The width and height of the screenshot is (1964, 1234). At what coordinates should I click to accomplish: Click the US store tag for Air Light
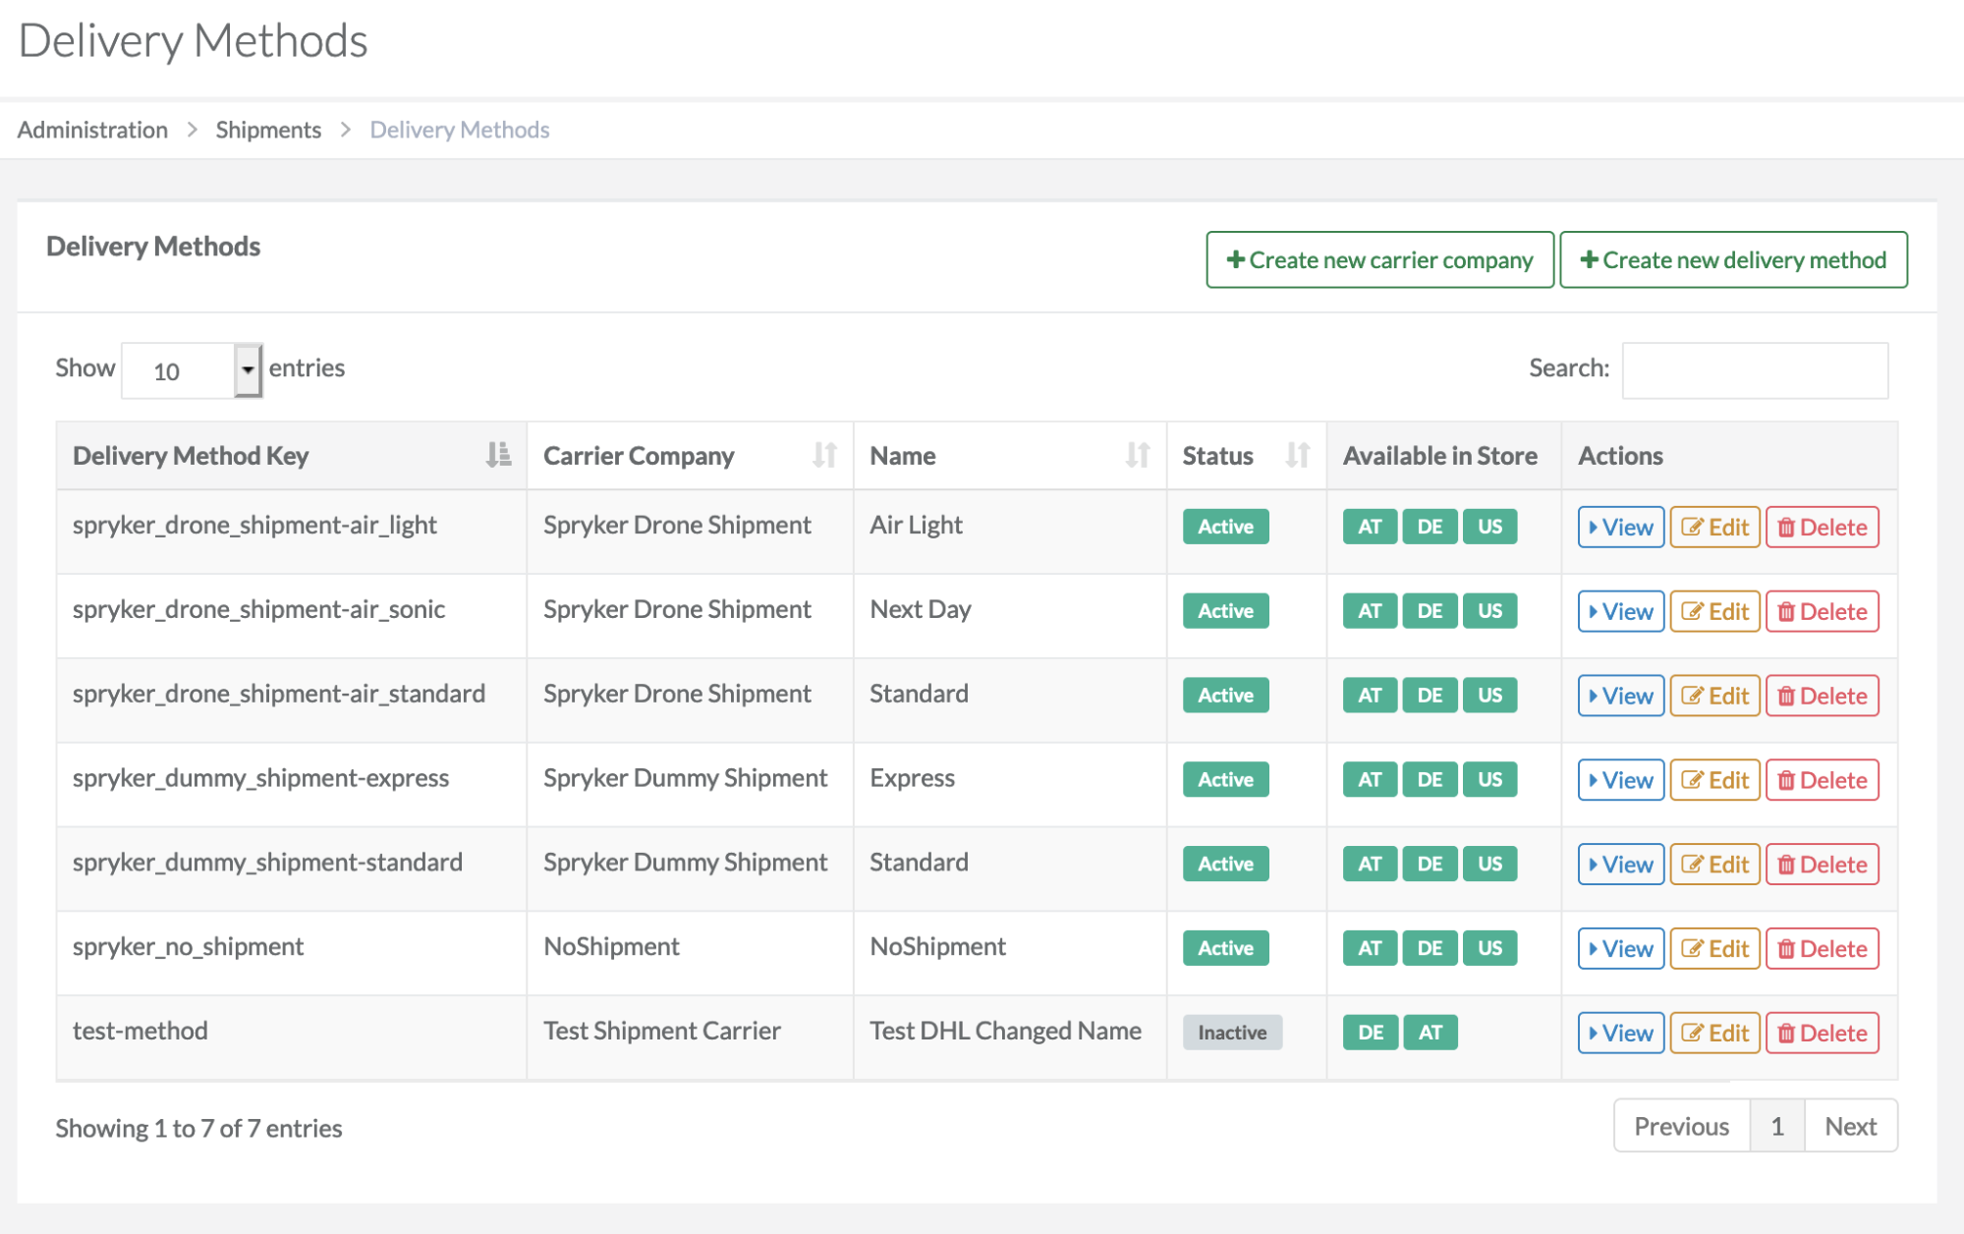1489,527
